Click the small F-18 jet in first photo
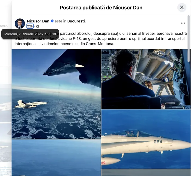The width and height of the screenshot is (191, 176). (x=31, y=104)
